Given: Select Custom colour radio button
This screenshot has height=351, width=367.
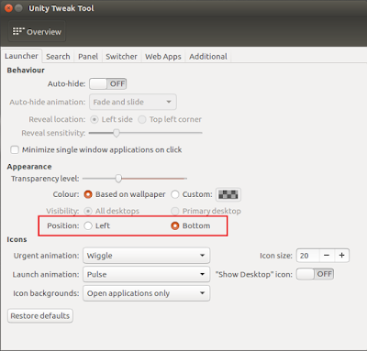Looking at the screenshot, I should coord(192,194).
